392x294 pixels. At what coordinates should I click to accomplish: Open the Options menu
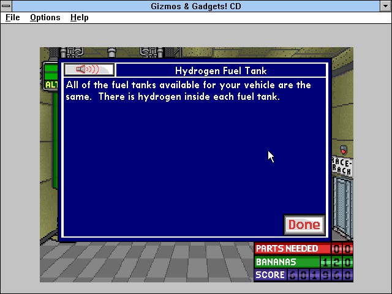point(45,18)
